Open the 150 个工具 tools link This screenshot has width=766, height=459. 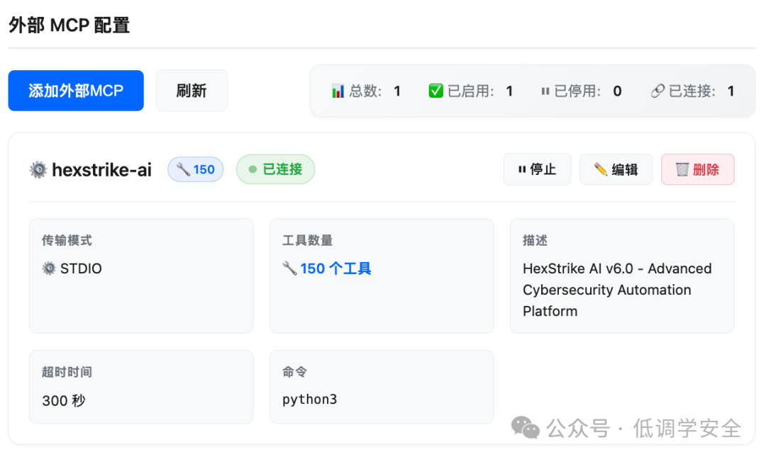point(335,268)
